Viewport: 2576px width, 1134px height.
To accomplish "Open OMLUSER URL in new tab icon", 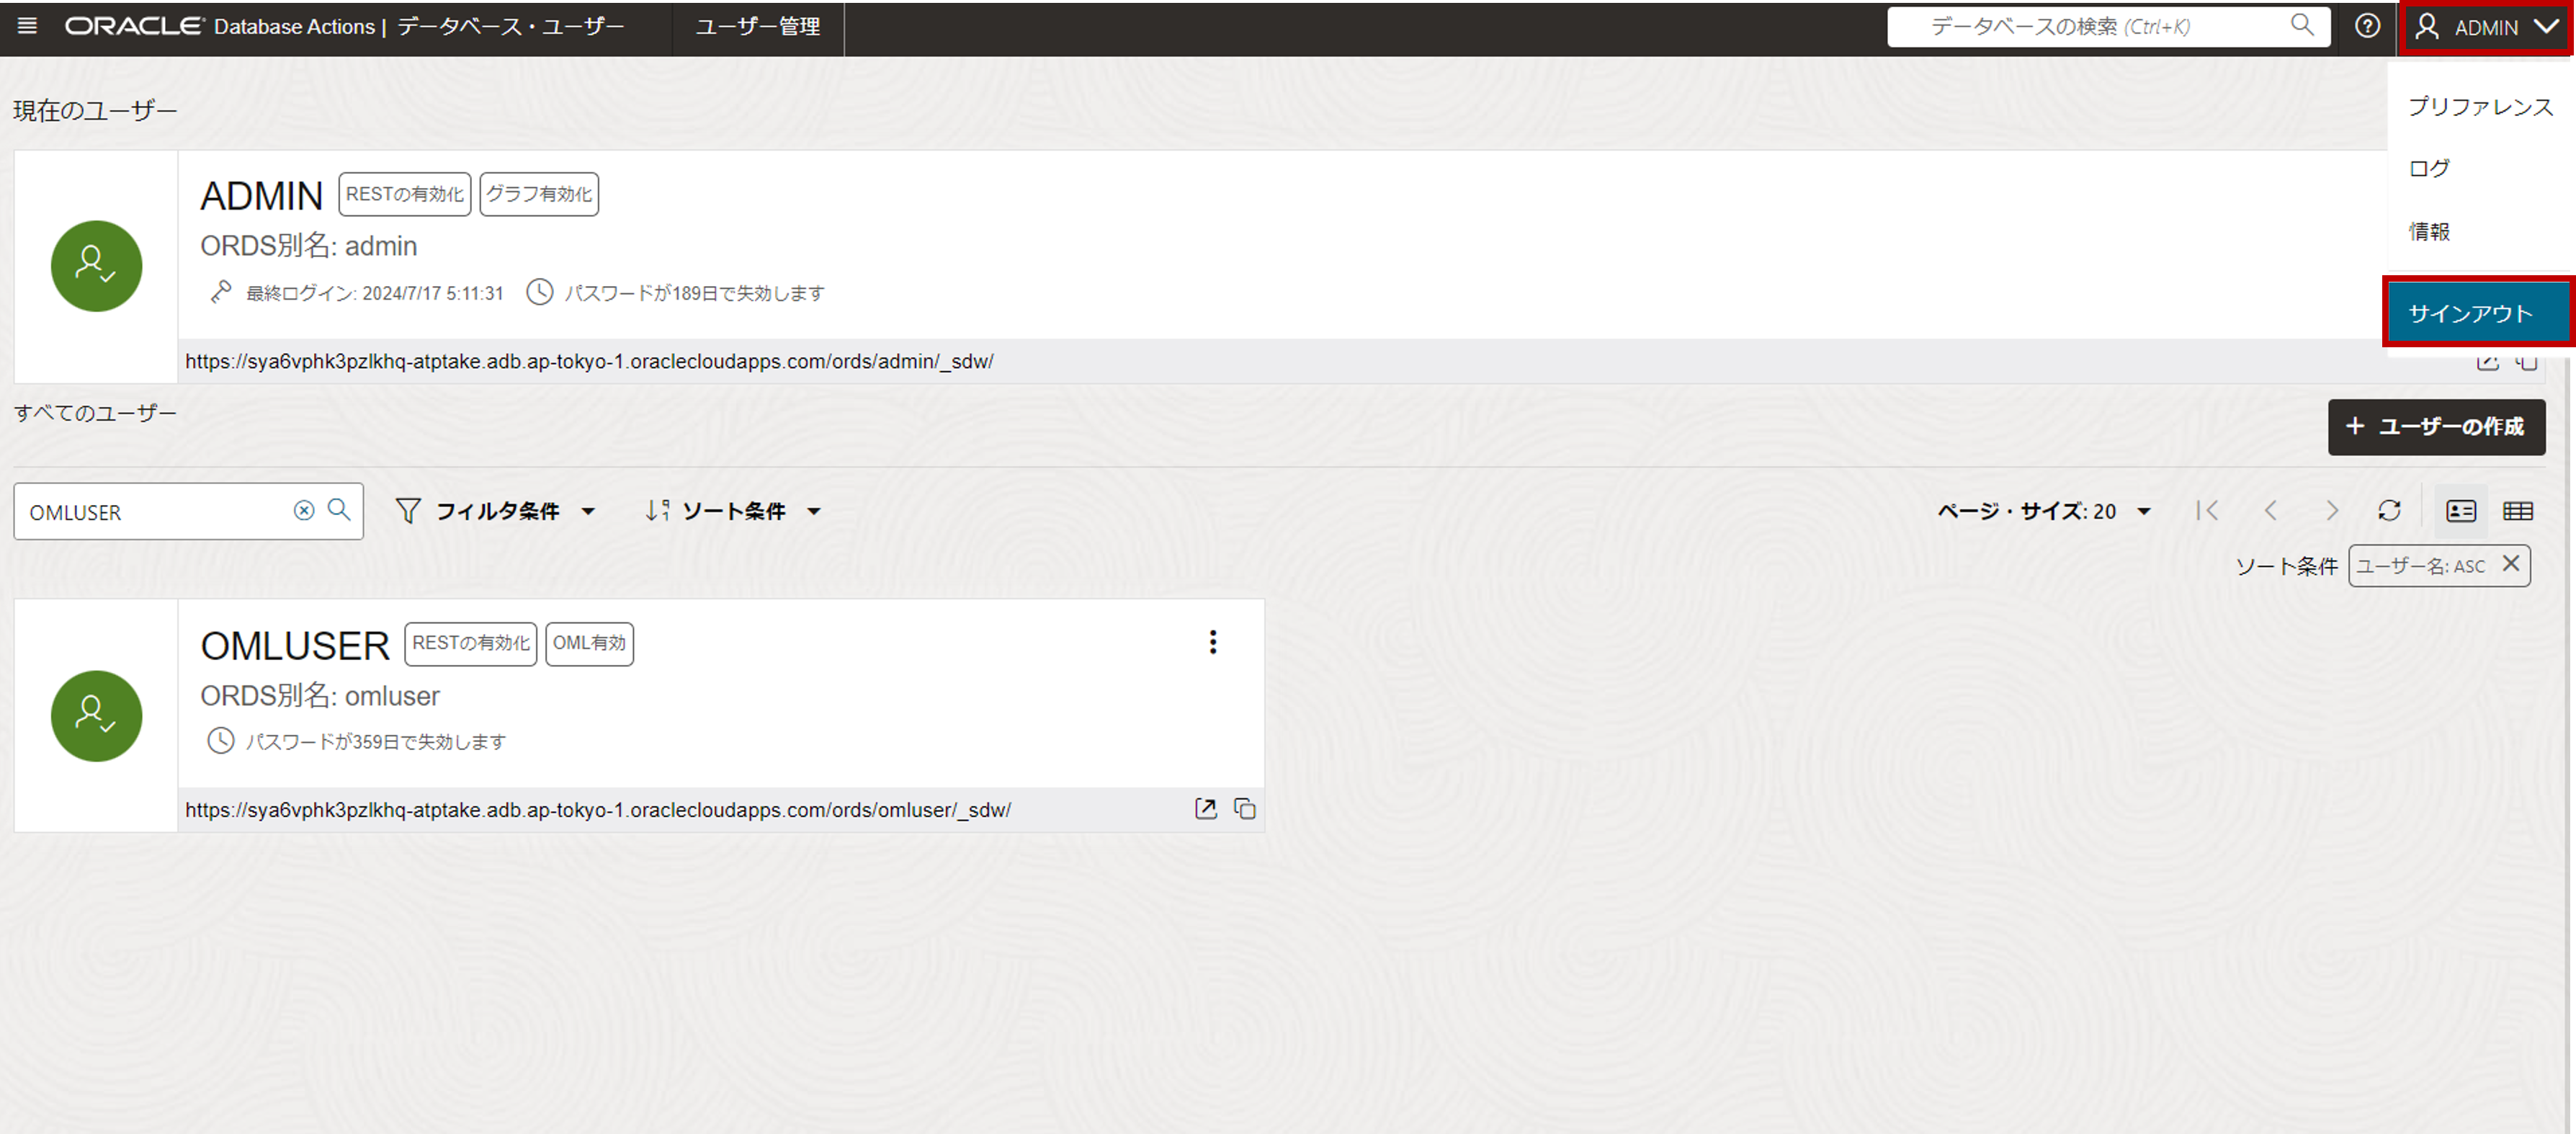I will 1206,809.
